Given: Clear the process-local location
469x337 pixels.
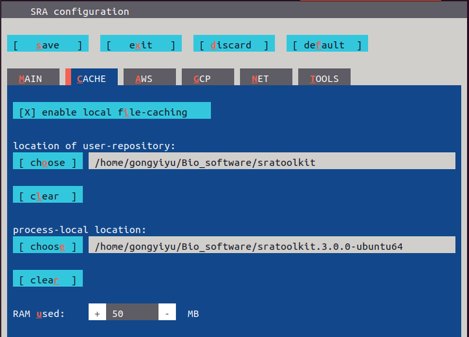Looking at the screenshot, I should 48,279.
